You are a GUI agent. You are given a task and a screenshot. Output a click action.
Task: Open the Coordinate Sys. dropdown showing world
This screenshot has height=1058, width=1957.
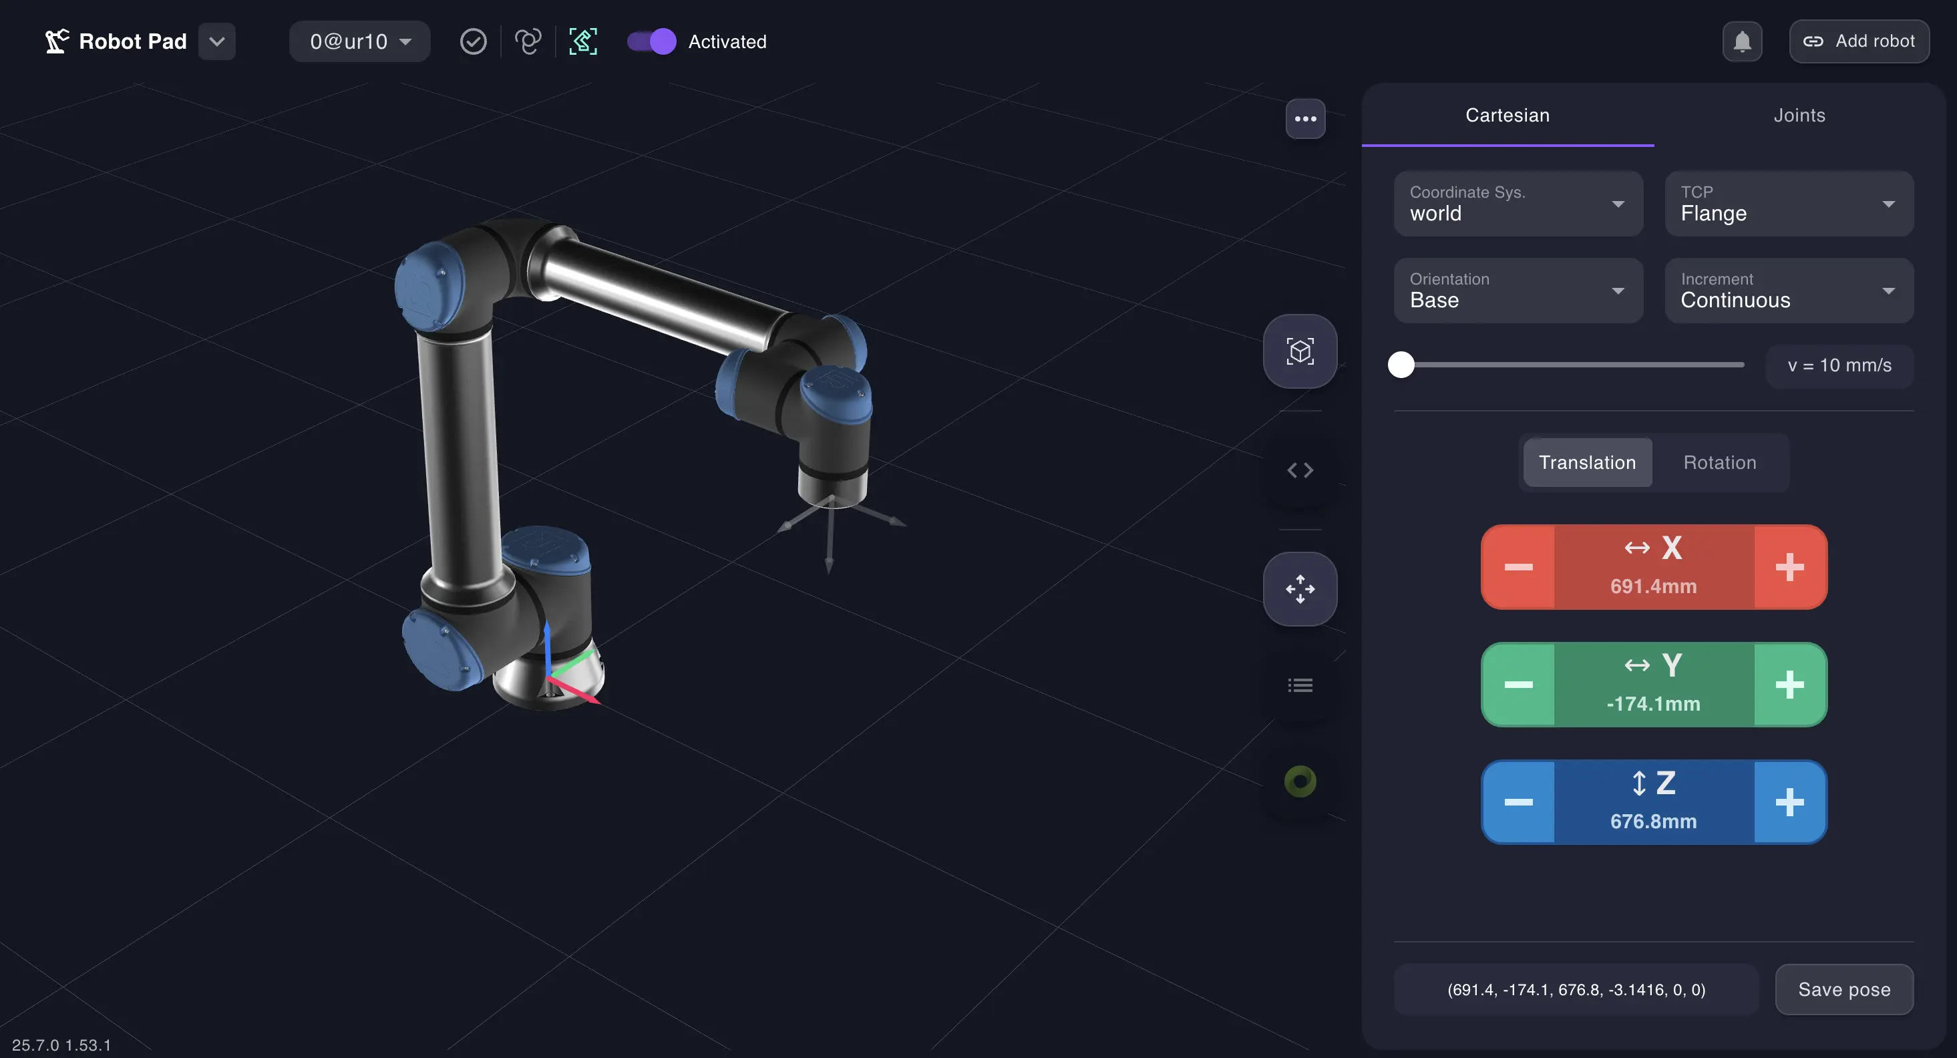[1517, 204]
